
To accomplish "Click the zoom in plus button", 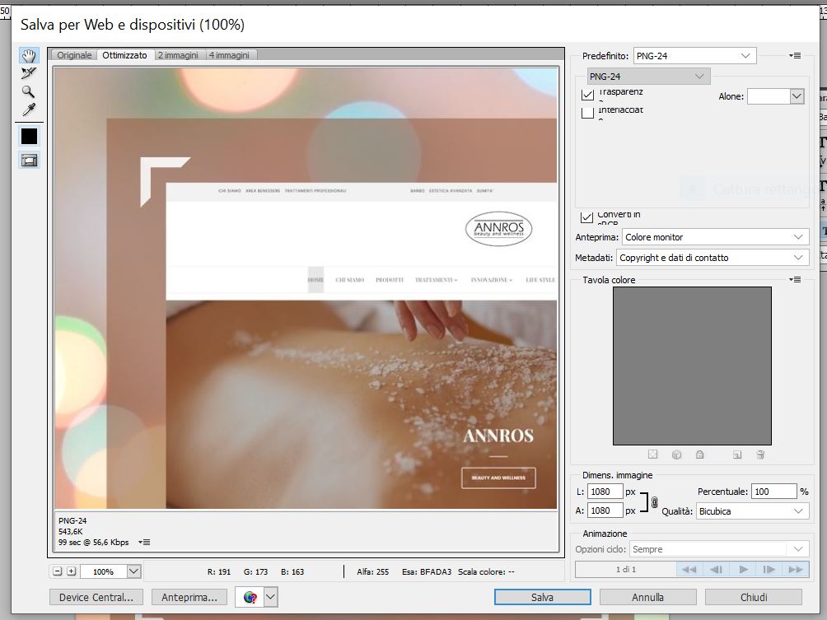I will (x=72, y=571).
